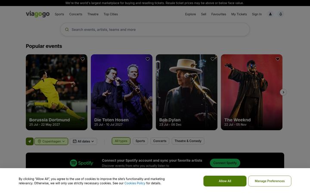Open the Concerts menu in header
Screen dimensions: 310x194
pos(76,14)
